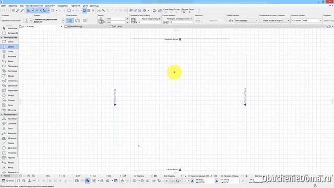Open the scale 1:100 dropdown in bottom bar
The height and width of the screenshot is (188, 334).
121,176
